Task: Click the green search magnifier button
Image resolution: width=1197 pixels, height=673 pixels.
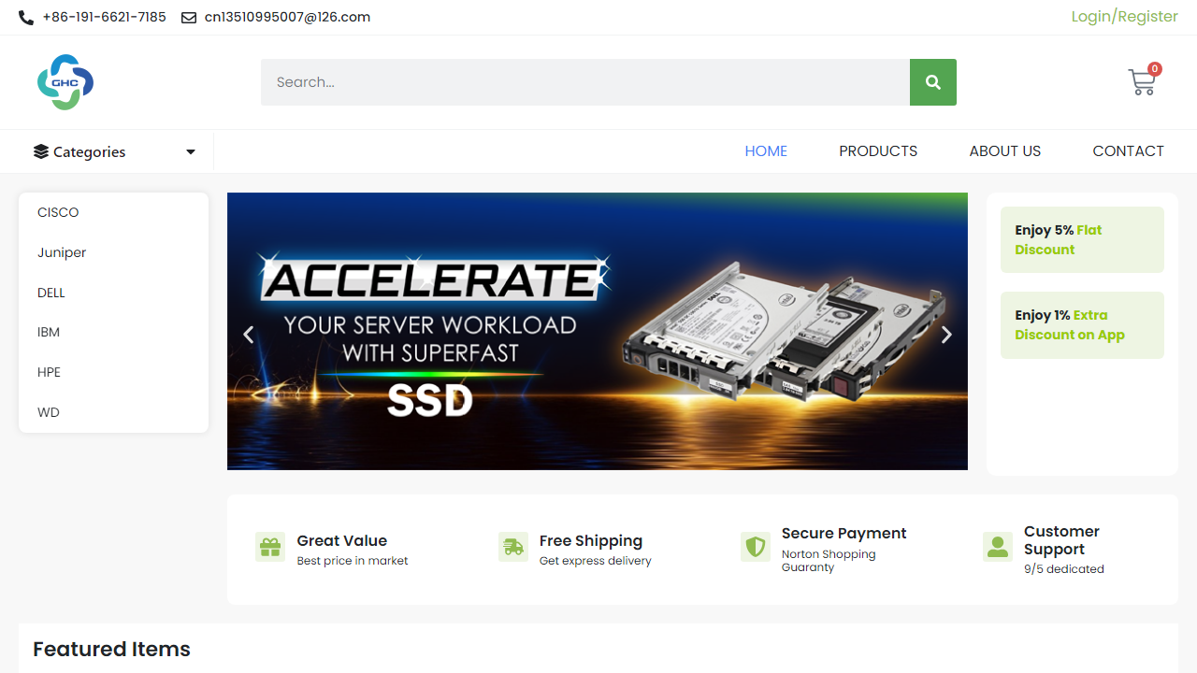Action: click(933, 82)
